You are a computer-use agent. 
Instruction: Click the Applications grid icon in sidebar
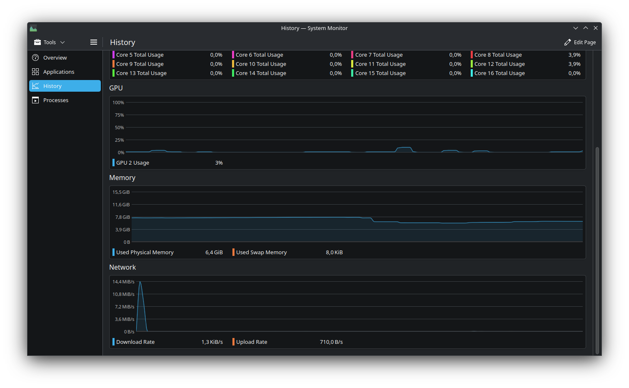35,72
